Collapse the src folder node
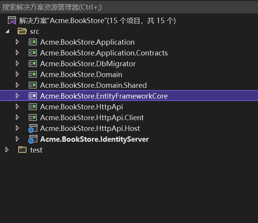The image size is (258, 223). click(x=7, y=31)
